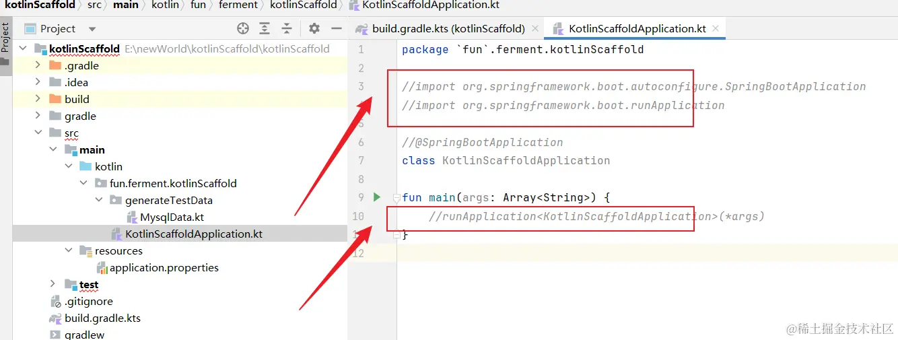Click the gradlew script file icon

55,335
